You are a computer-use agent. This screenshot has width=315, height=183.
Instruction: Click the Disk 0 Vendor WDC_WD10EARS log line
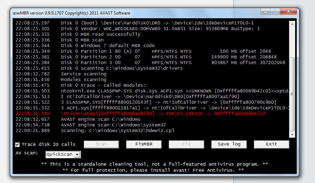pyautogui.click(x=138, y=29)
